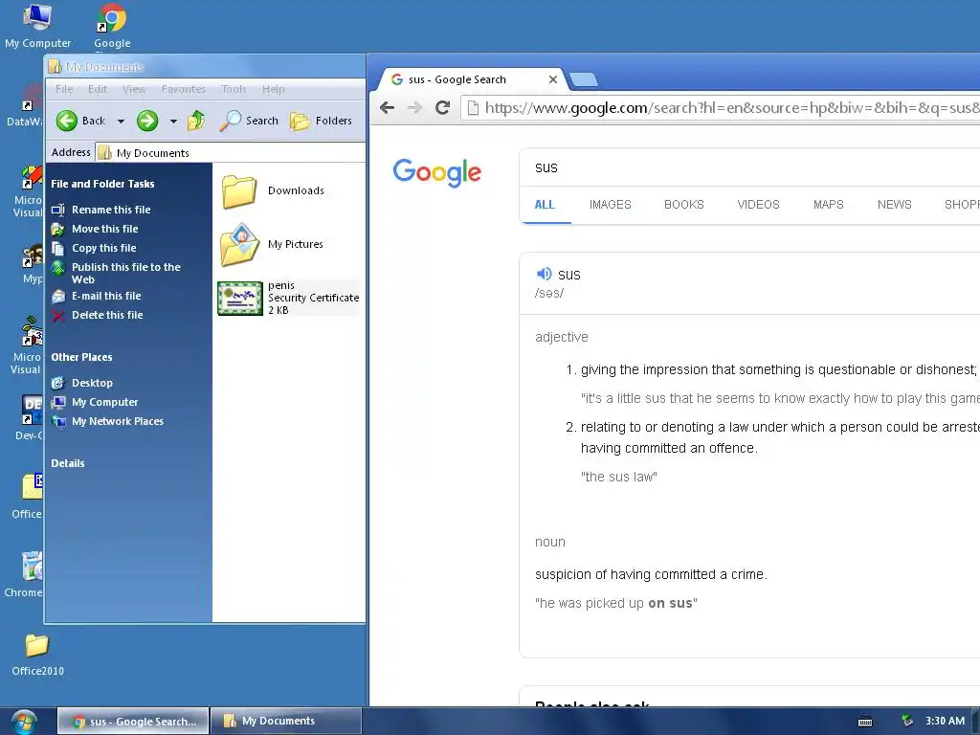Open Google Chrome desktop shortcut

click(113, 26)
